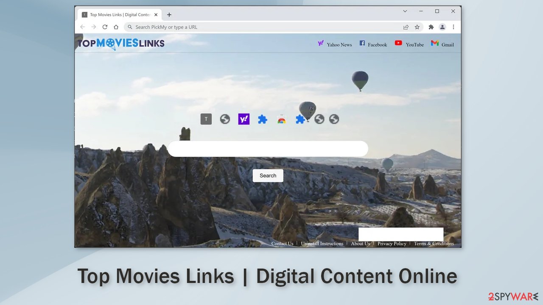Click the first blue puzzle piece shortcut

(263, 119)
